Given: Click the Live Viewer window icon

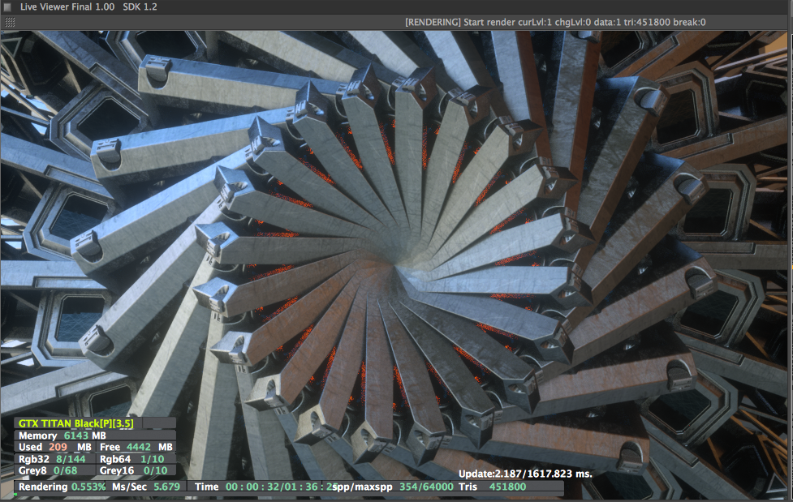Looking at the screenshot, I should pyautogui.click(x=7, y=7).
